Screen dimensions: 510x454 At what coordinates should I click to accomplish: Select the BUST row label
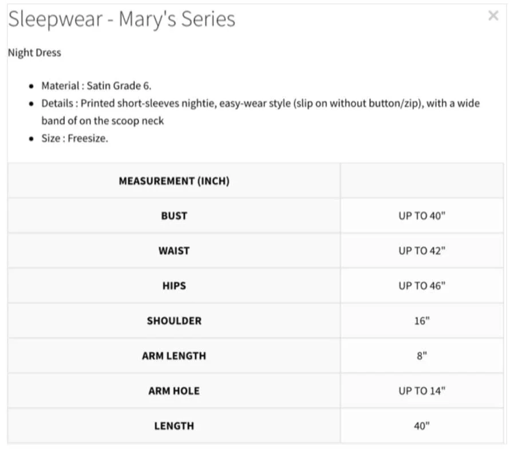[x=174, y=216]
